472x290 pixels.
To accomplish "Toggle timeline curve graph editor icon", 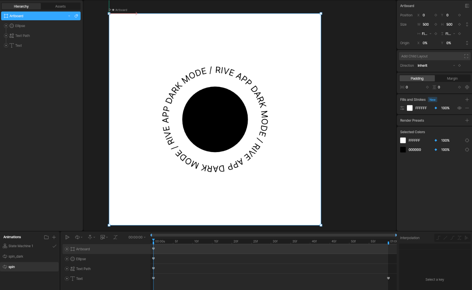I will click(115, 237).
